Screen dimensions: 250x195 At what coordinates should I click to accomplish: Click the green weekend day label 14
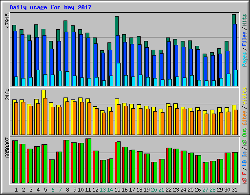(110, 190)
